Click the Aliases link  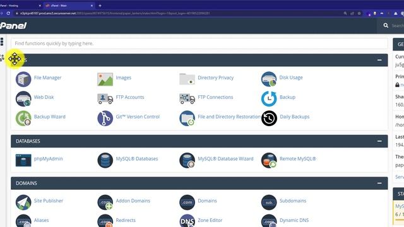[41, 220]
